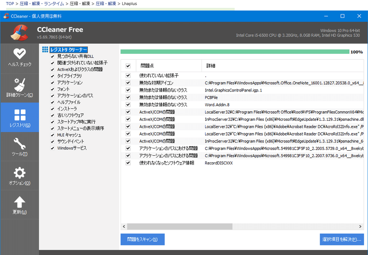The image size is (368, 255).
Task: Click the Windows 10 Pro 64-bit text
Action: pos(340,30)
